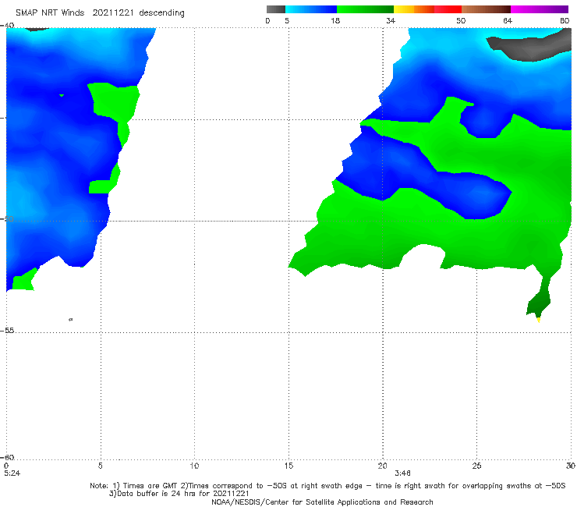Viewport: 577px width, 507px height.
Task: Click the longitude axis label "10"
Action: coord(194,466)
